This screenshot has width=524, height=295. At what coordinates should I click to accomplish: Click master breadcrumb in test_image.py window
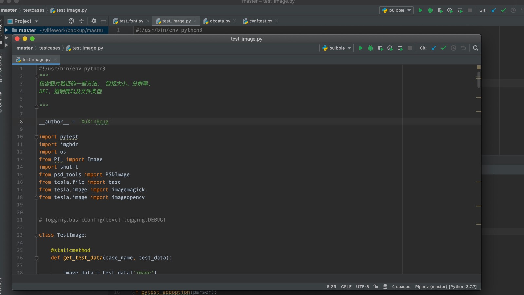point(25,48)
